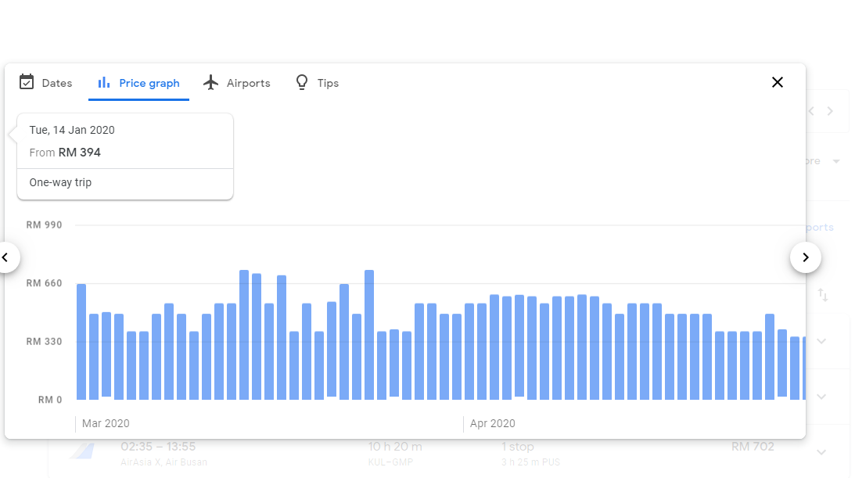Viewport: 855px width, 478px height.
Task: Close the price graph dialog
Action: (x=778, y=82)
